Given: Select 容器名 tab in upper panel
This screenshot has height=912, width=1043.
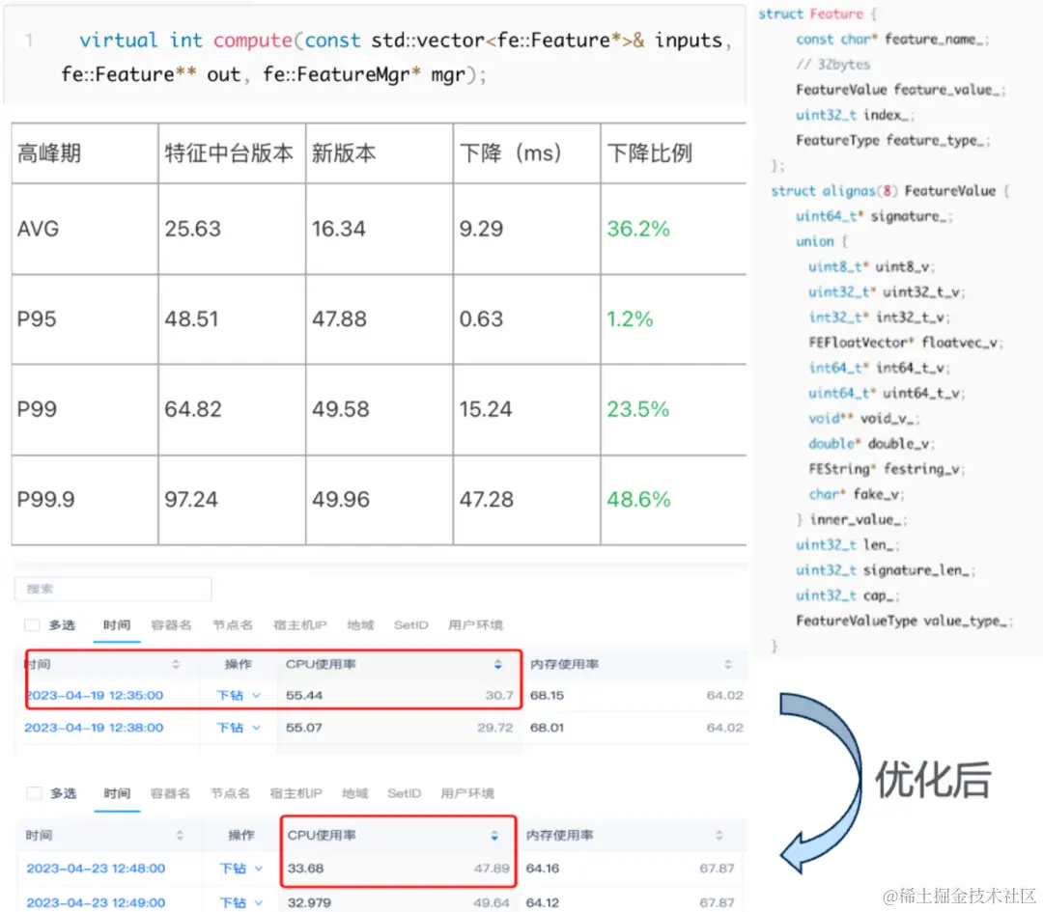Looking at the screenshot, I should click(171, 624).
